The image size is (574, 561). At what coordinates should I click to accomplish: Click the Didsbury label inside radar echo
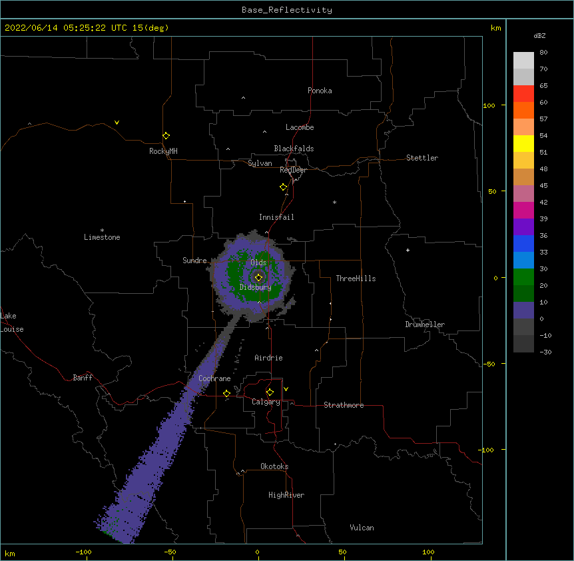(256, 287)
